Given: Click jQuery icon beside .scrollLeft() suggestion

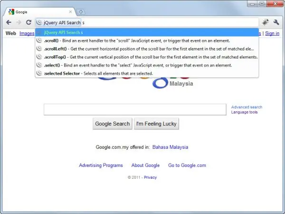Looking at the screenshot, I should pos(39,49).
